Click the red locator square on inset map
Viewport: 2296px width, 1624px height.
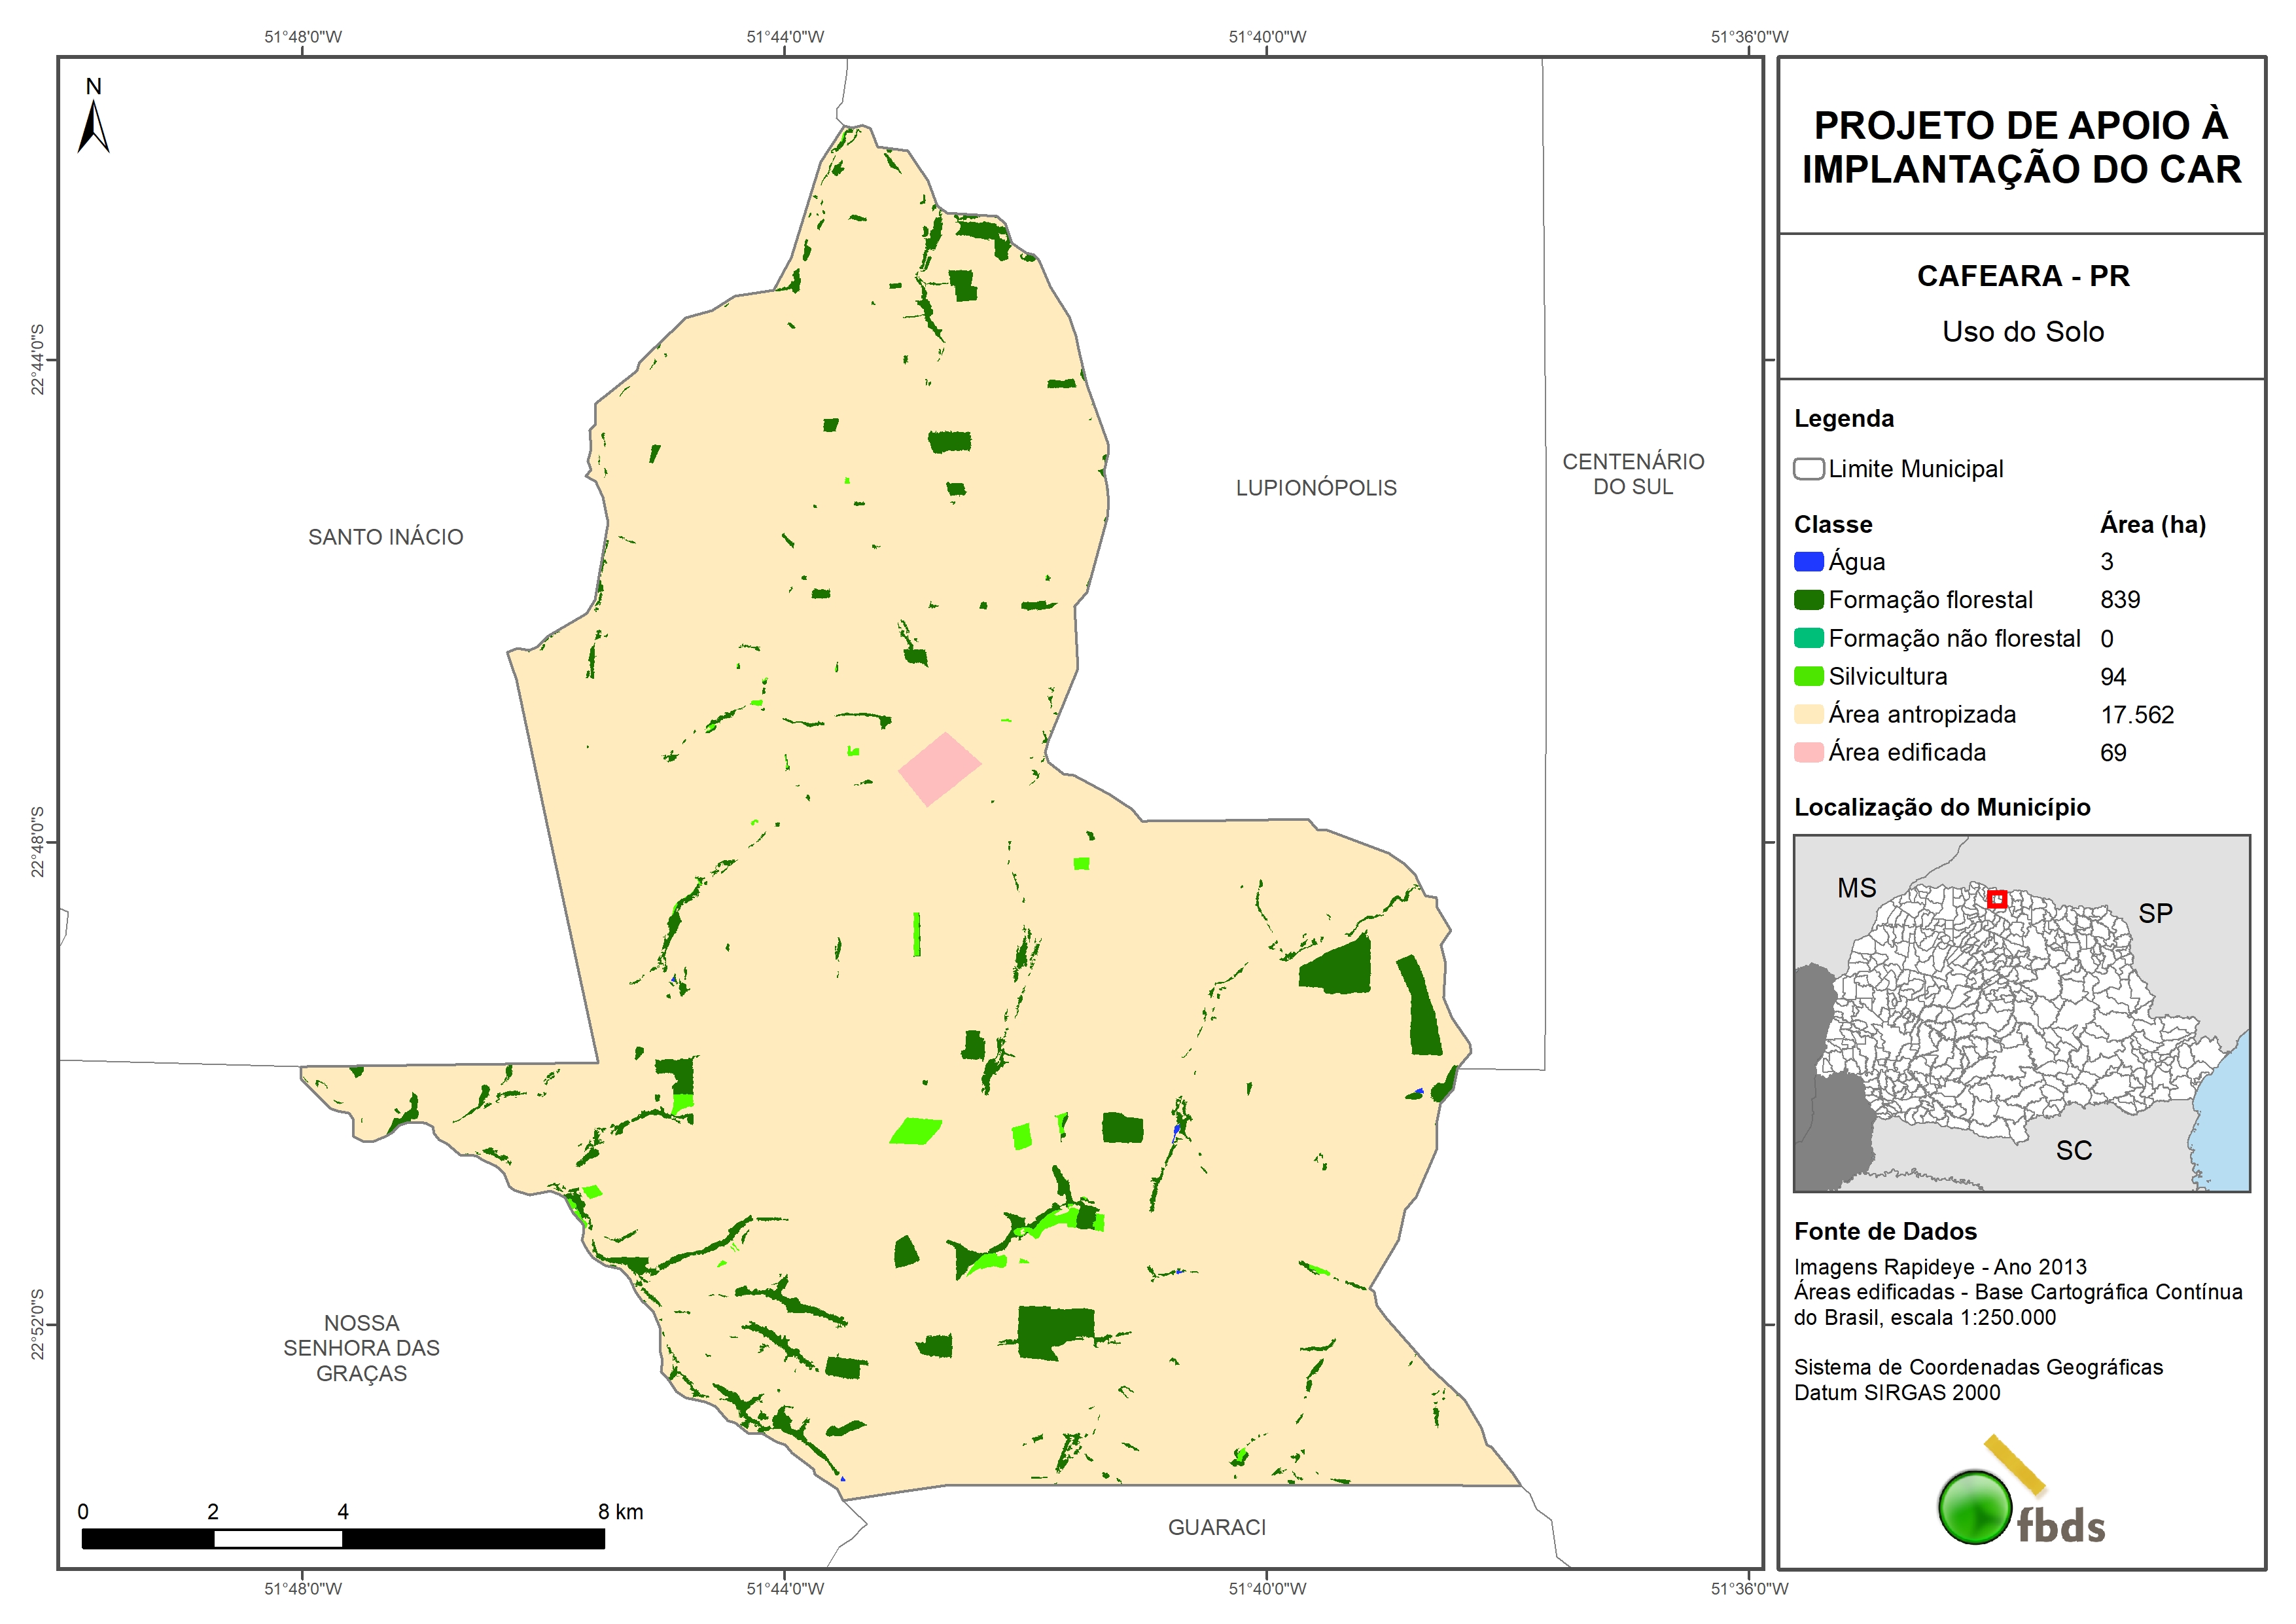click(x=1997, y=899)
